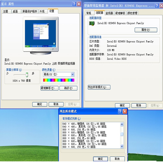Image resolution: width=163 pixels, height=162 pixels.
Task: Expand the 颜色质量 dropdown
Action: click(72, 74)
